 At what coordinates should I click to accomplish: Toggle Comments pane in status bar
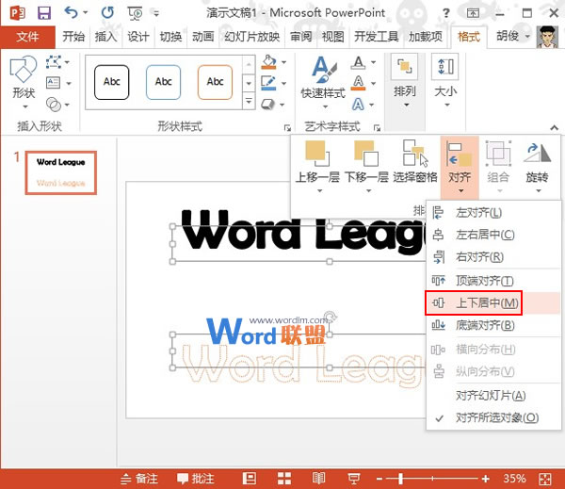[x=196, y=479]
